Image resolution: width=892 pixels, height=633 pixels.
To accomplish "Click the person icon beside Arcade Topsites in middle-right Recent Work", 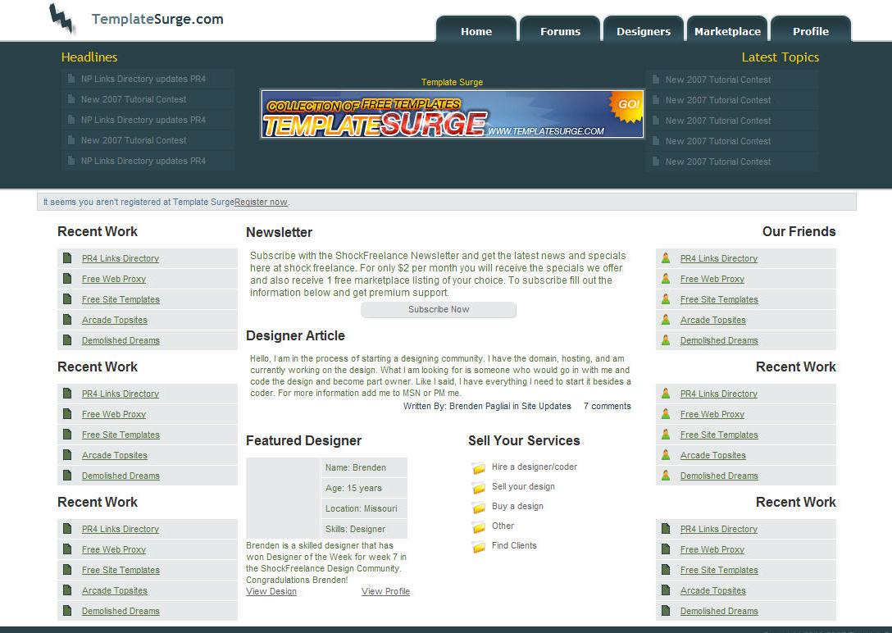I will pyautogui.click(x=666, y=455).
